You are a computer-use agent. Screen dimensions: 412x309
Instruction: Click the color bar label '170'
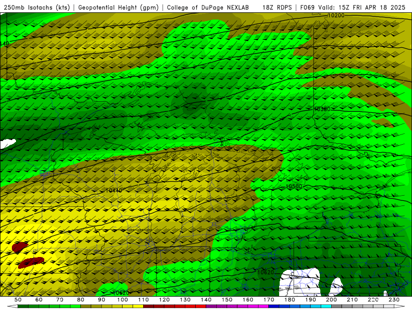coord(269,300)
